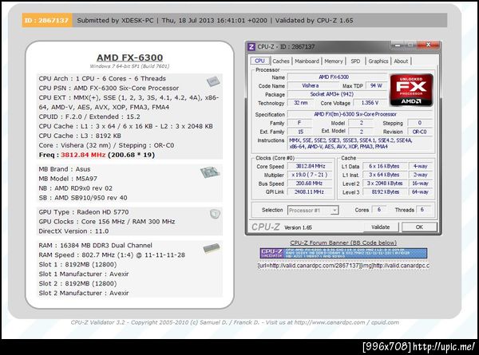Click the Threads count field

[423, 210]
